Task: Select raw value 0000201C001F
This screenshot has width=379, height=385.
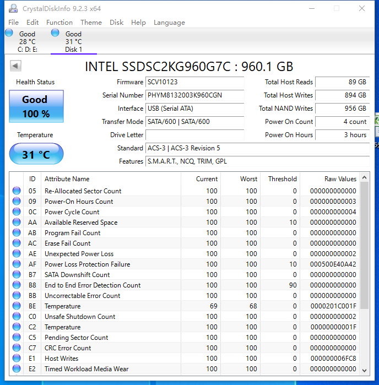Action: pos(333,306)
